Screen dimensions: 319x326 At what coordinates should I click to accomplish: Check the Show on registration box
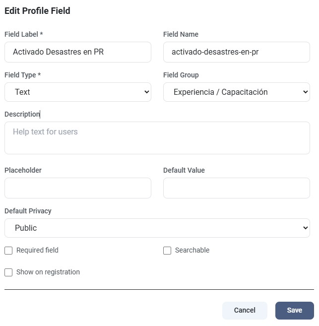[x=8, y=272]
